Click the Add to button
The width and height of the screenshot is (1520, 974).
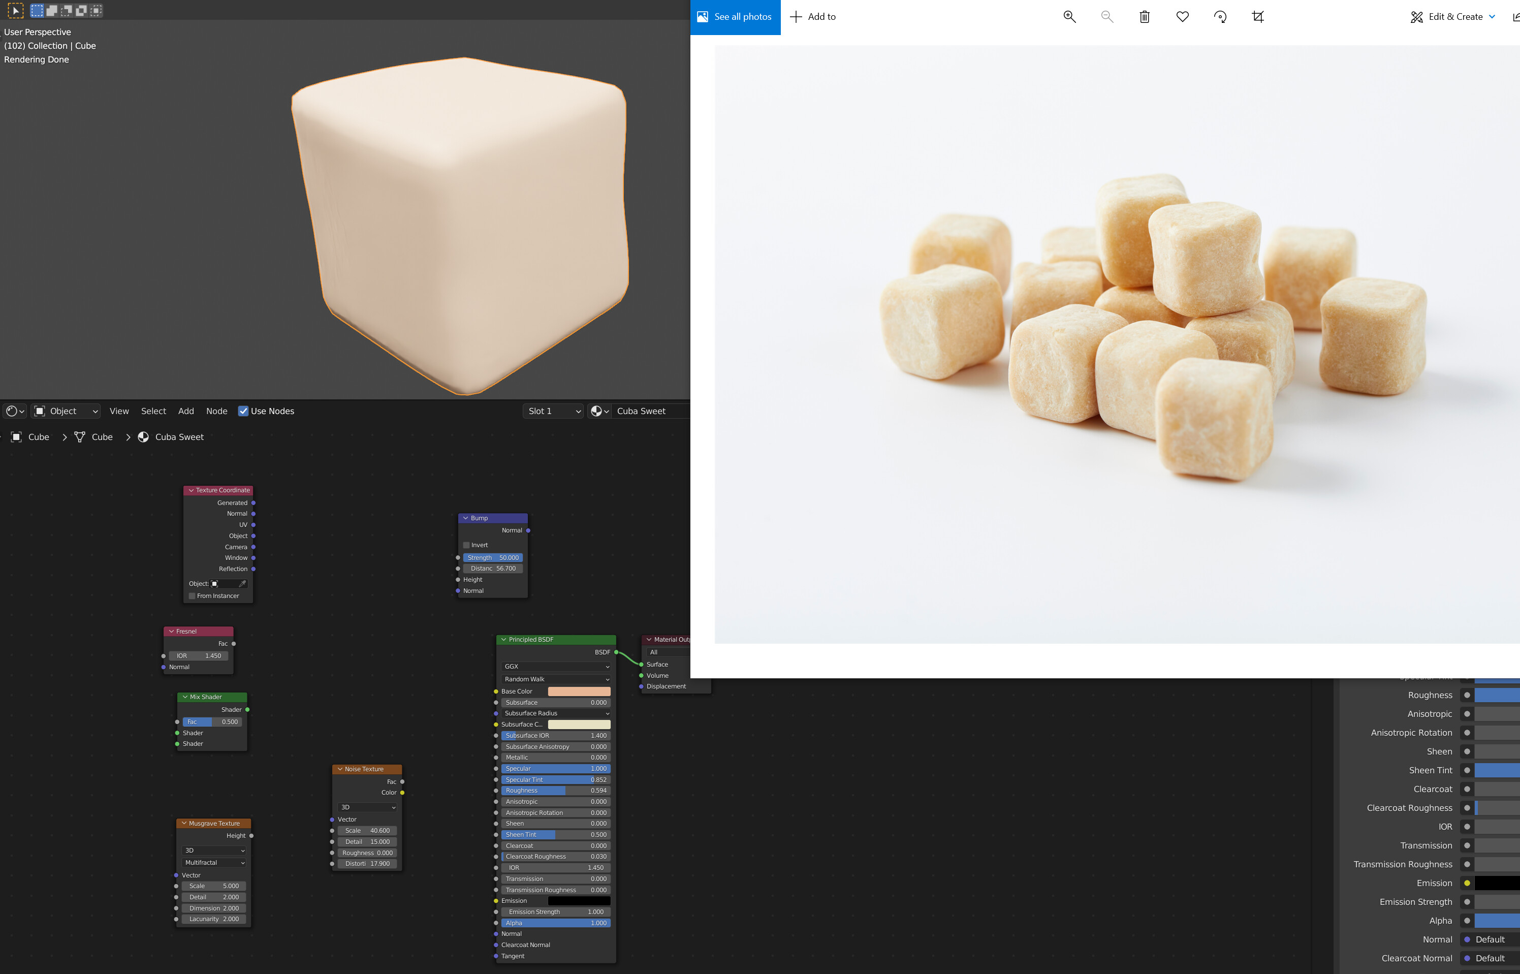[x=813, y=17]
